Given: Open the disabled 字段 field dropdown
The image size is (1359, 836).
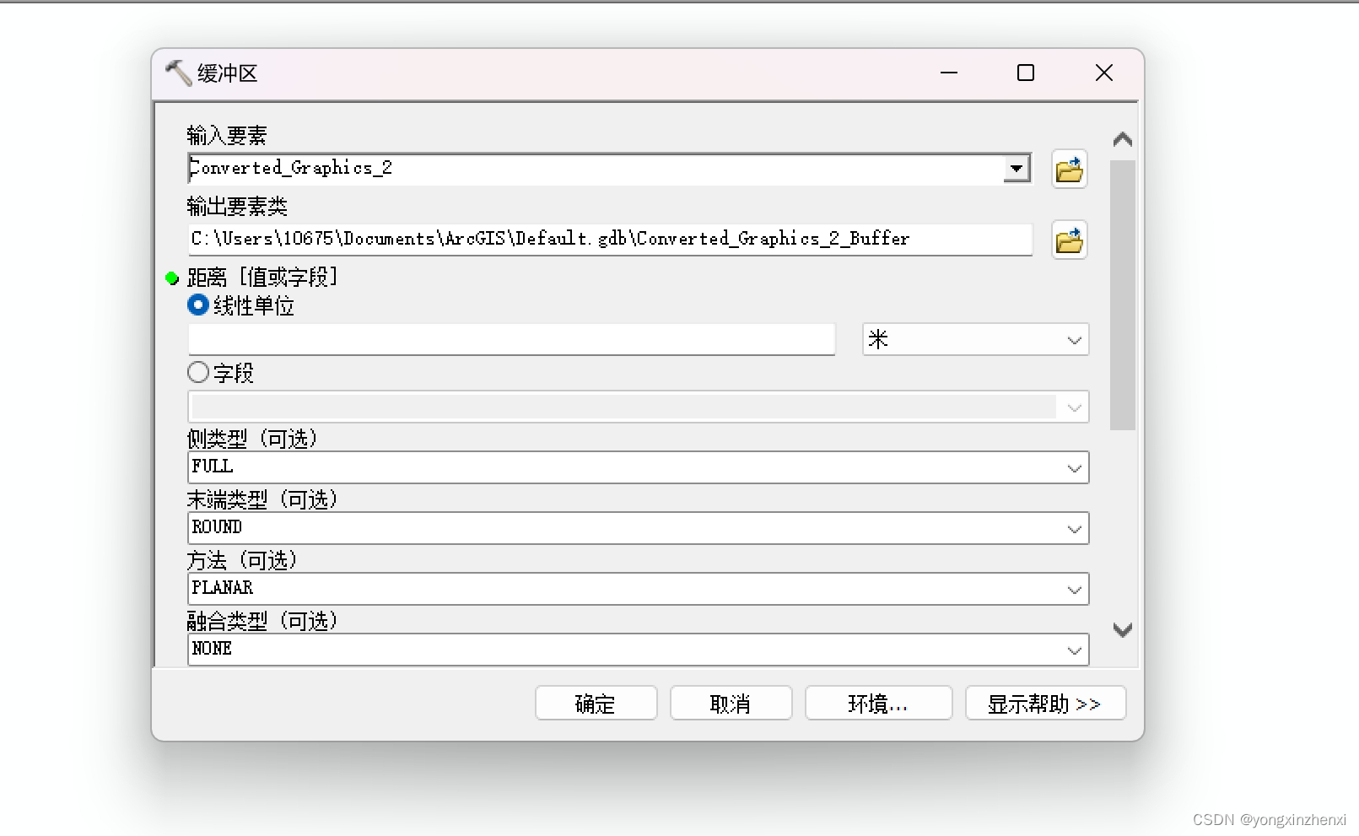Looking at the screenshot, I should pos(639,407).
